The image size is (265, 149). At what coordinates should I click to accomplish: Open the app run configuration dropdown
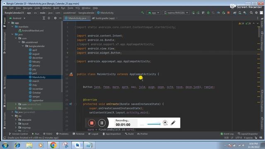pyautogui.click(x=154, y=13)
